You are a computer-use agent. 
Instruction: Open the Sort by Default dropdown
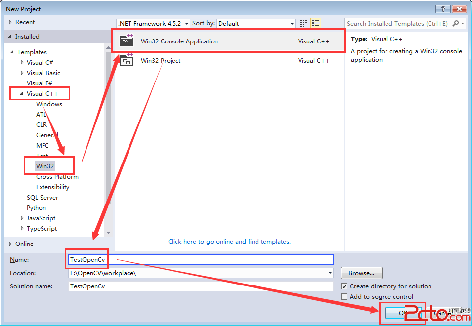(x=256, y=23)
